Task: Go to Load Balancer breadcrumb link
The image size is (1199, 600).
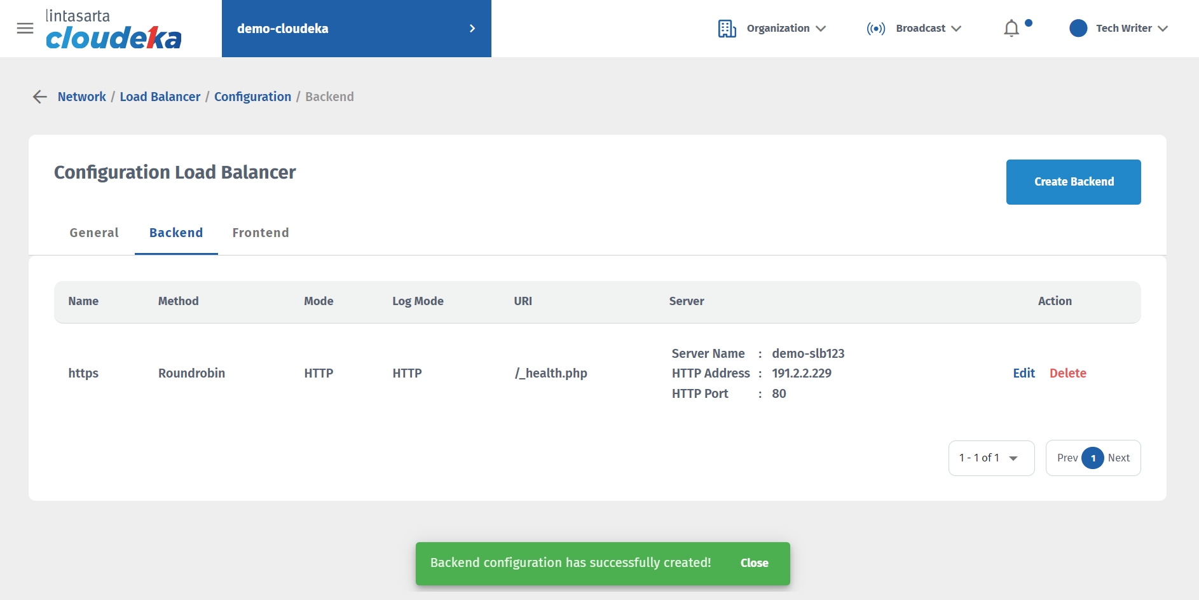Action: [x=160, y=97]
